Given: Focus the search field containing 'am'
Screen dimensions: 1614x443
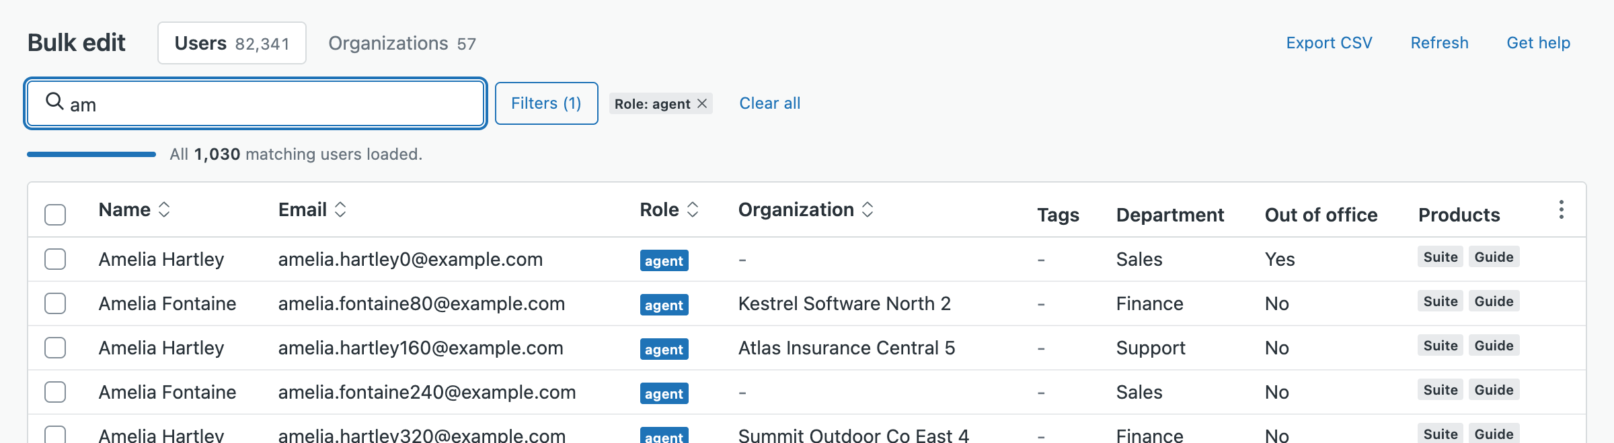Looking at the screenshot, I should (x=256, y=103).
